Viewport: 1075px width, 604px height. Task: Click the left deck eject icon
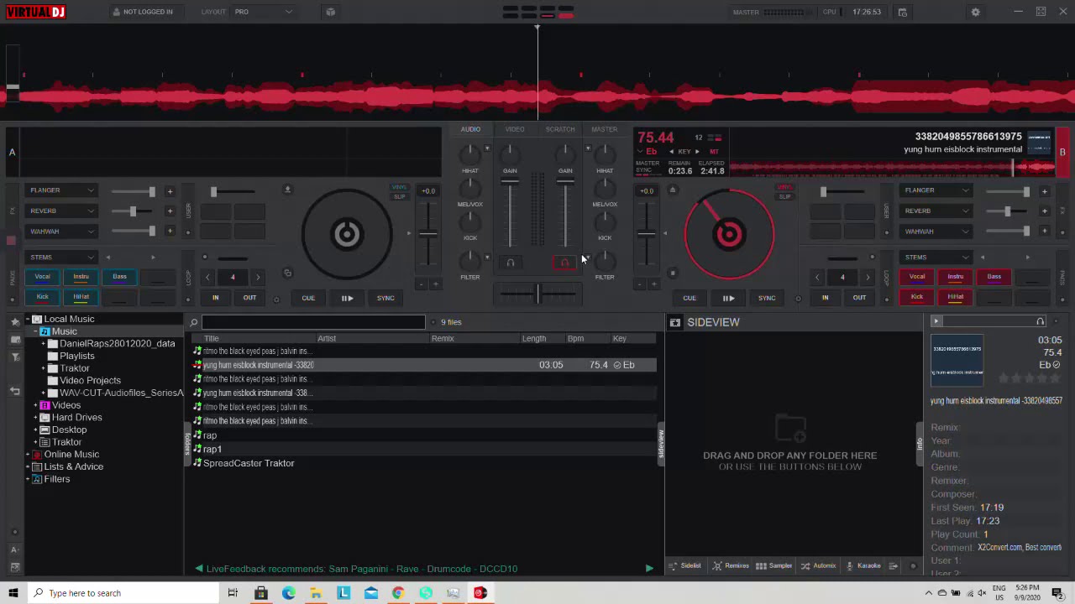287,190
